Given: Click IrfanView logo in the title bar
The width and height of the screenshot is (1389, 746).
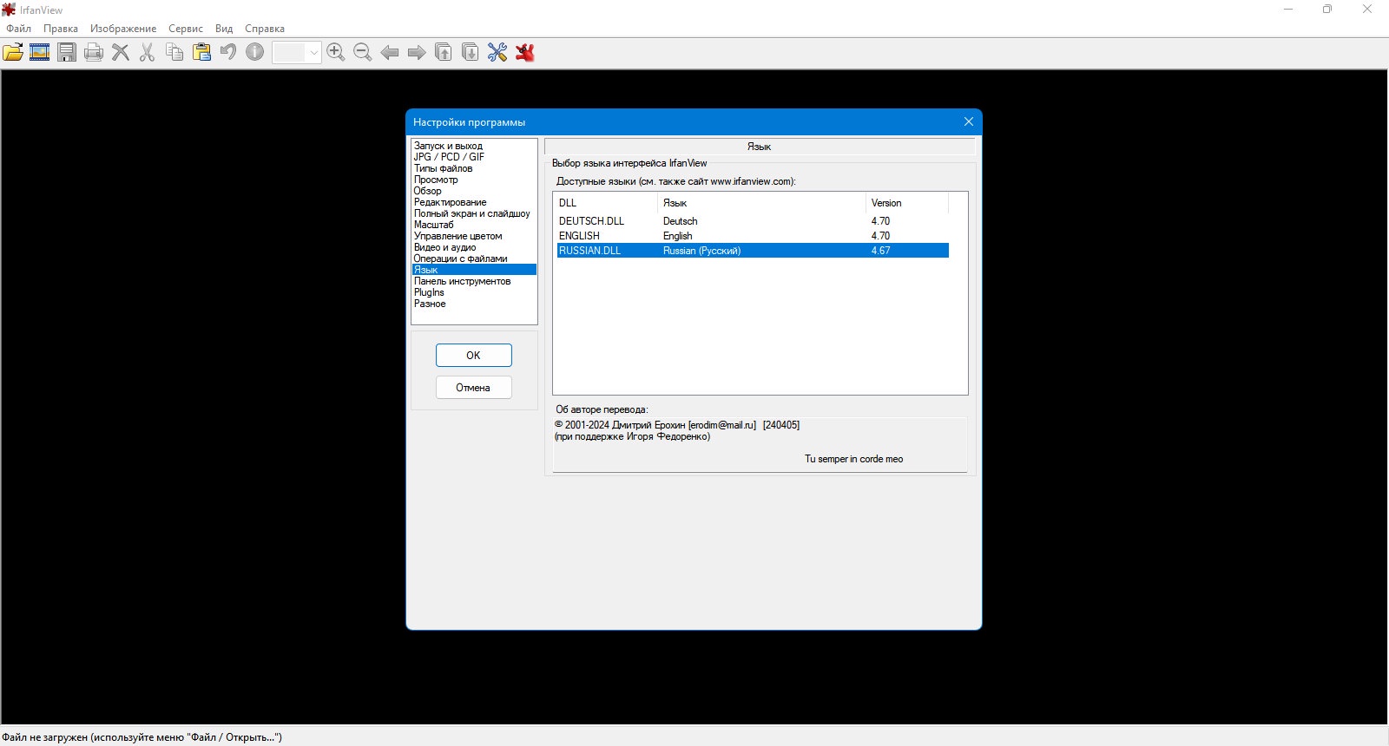Looking at the screenshot, I should (x=9, y=10).
